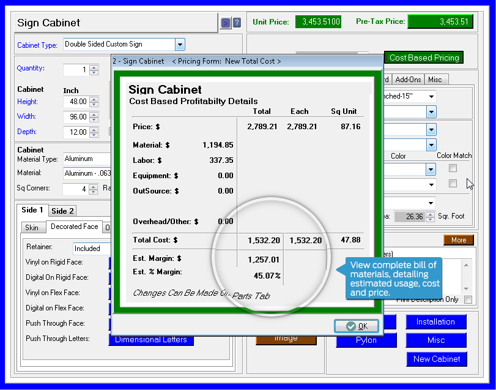Viewport: 496px width, 390px height.
Task: Click the purple arrow icon beside Sign Cabinet
Action: [226, 23]
